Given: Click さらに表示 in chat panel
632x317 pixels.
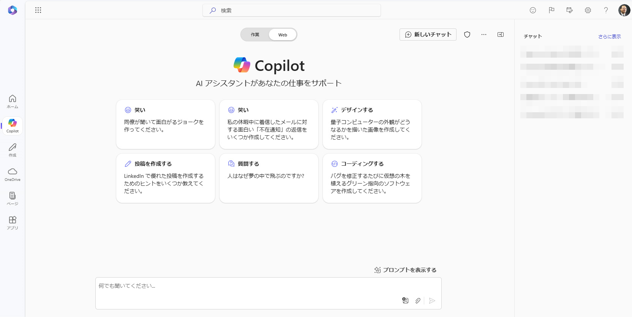Looking at the screenshot, I should tap(610, 36).
